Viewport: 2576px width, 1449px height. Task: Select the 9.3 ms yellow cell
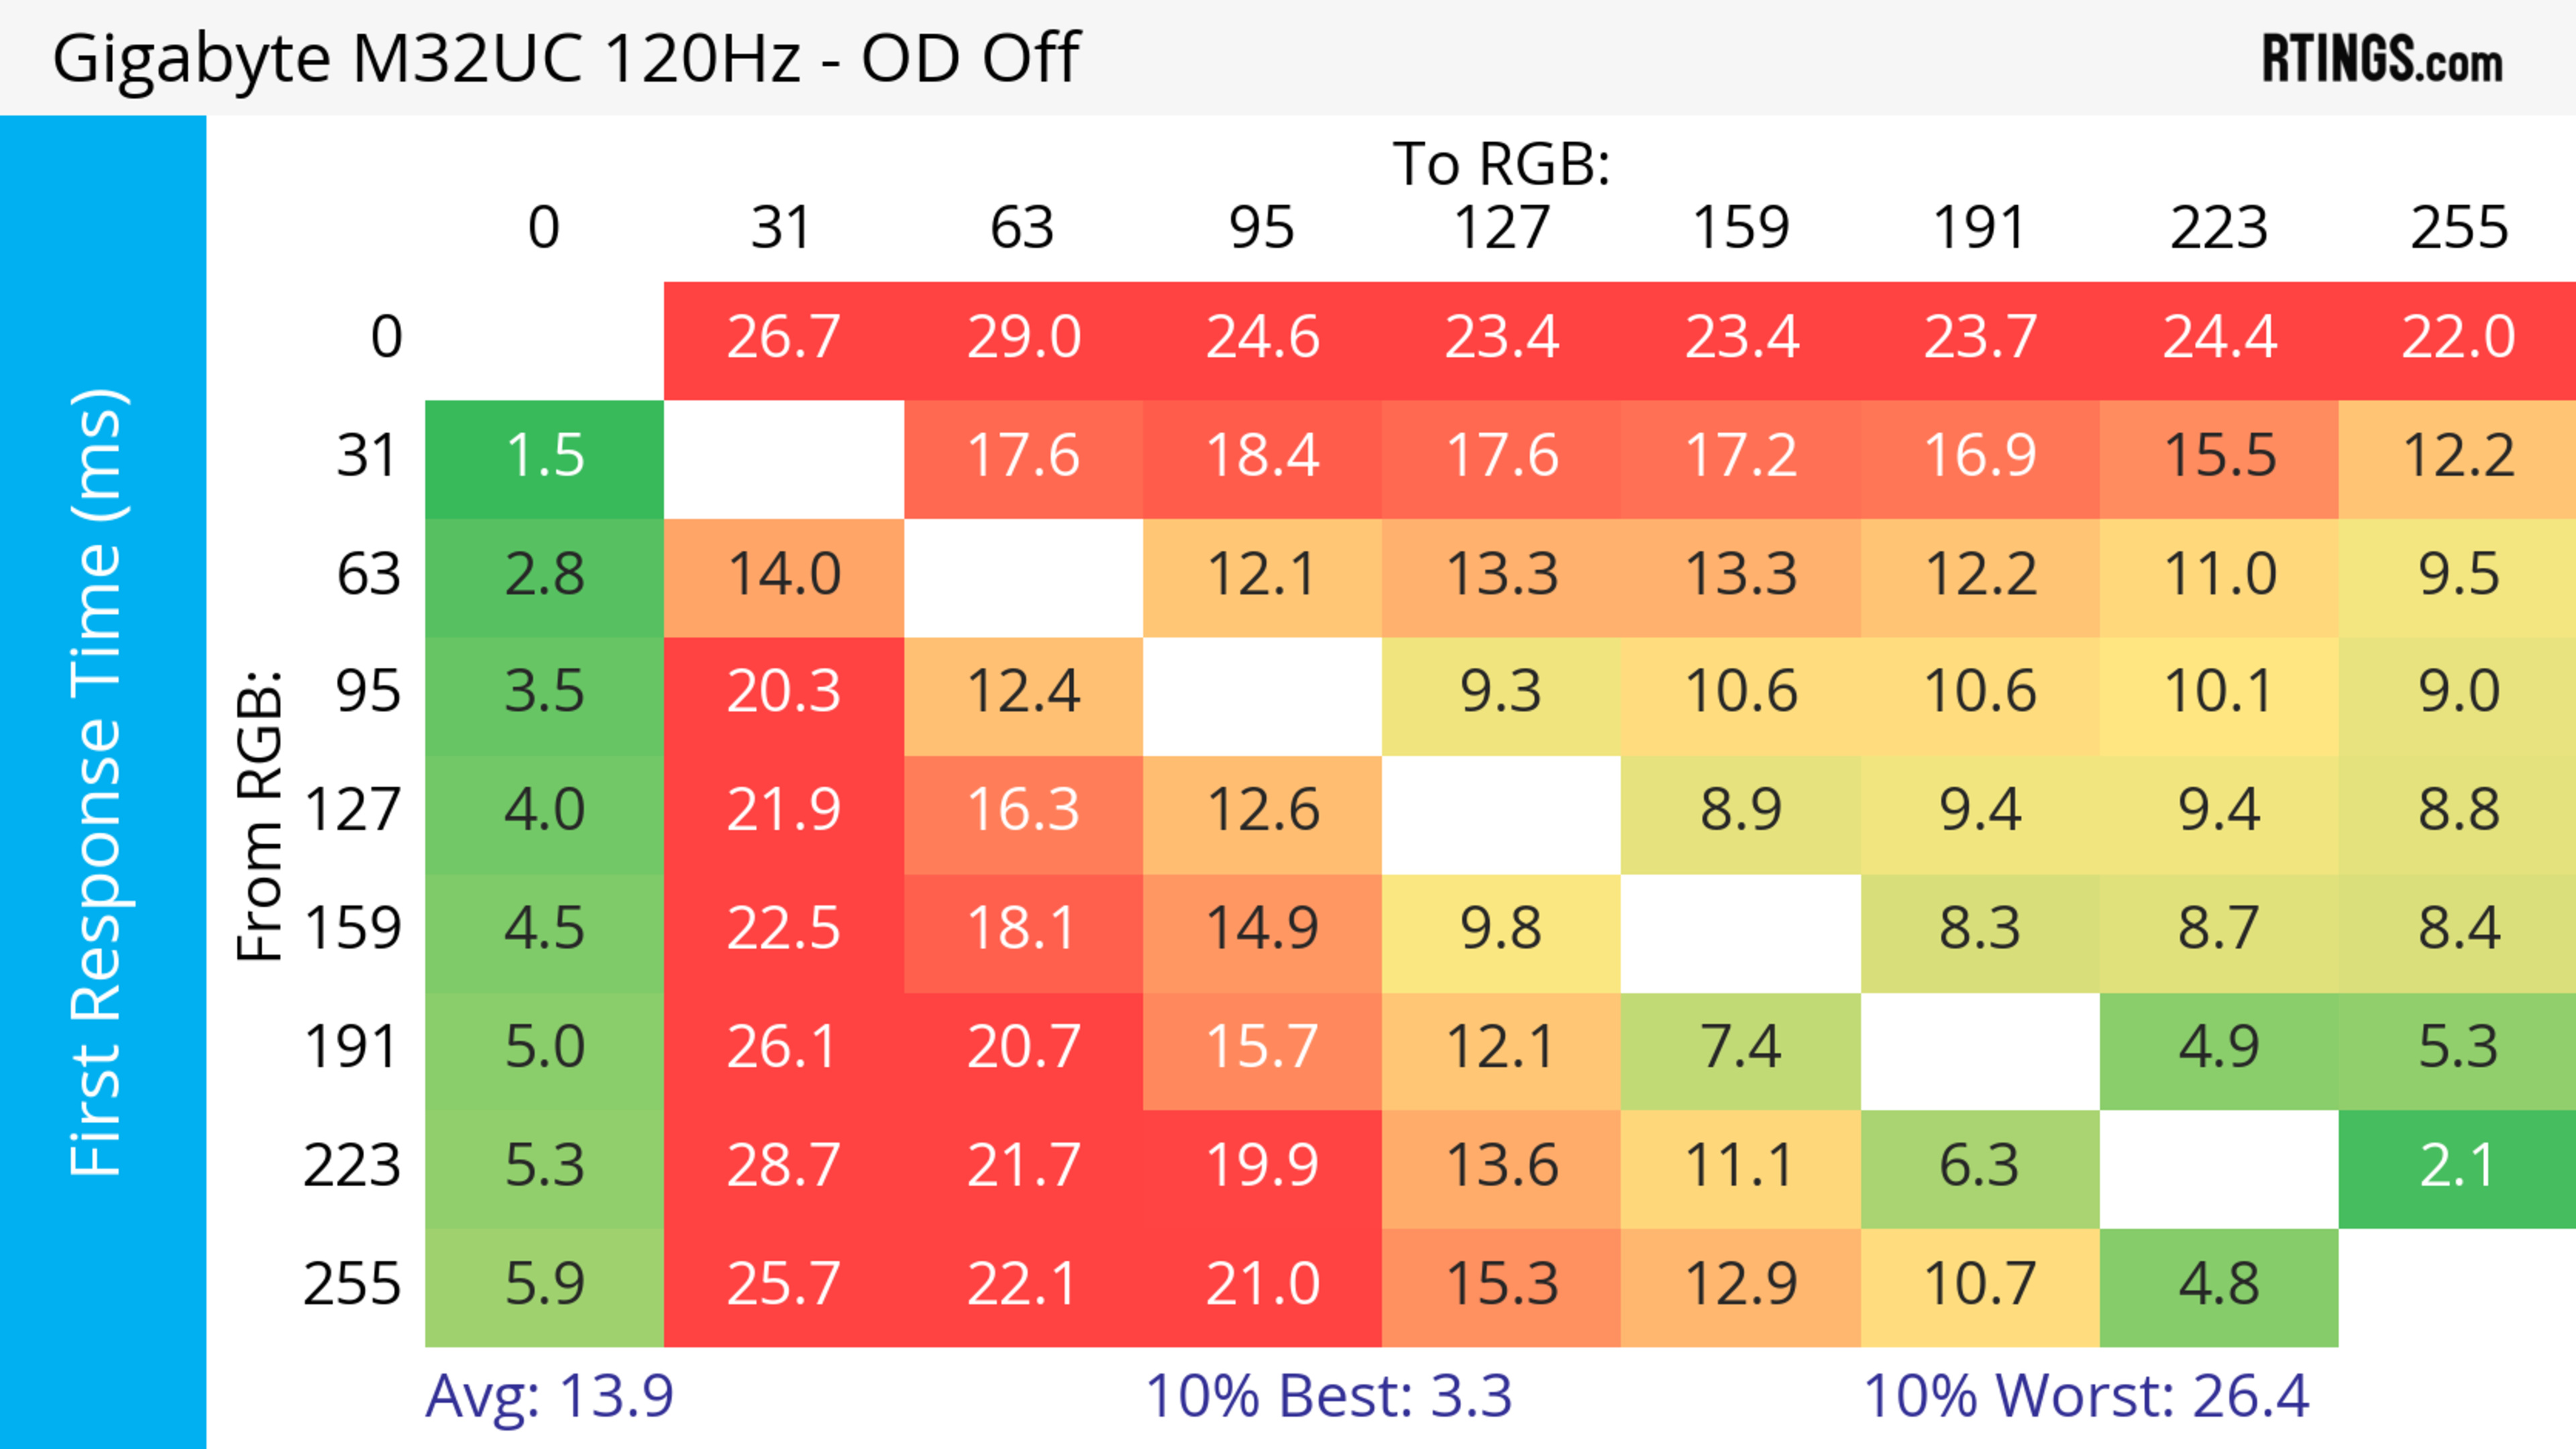1501,693
